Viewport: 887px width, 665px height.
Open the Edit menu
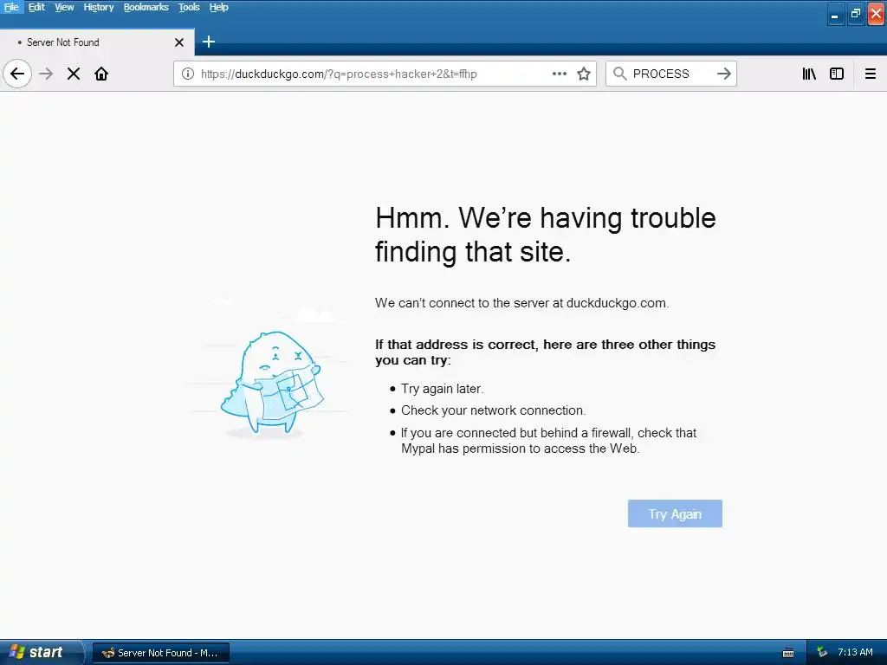[x=36, y=7]
